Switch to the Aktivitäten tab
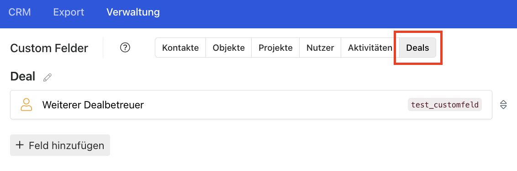The height and width of the screenshot is (171, 517). [370, 48]
